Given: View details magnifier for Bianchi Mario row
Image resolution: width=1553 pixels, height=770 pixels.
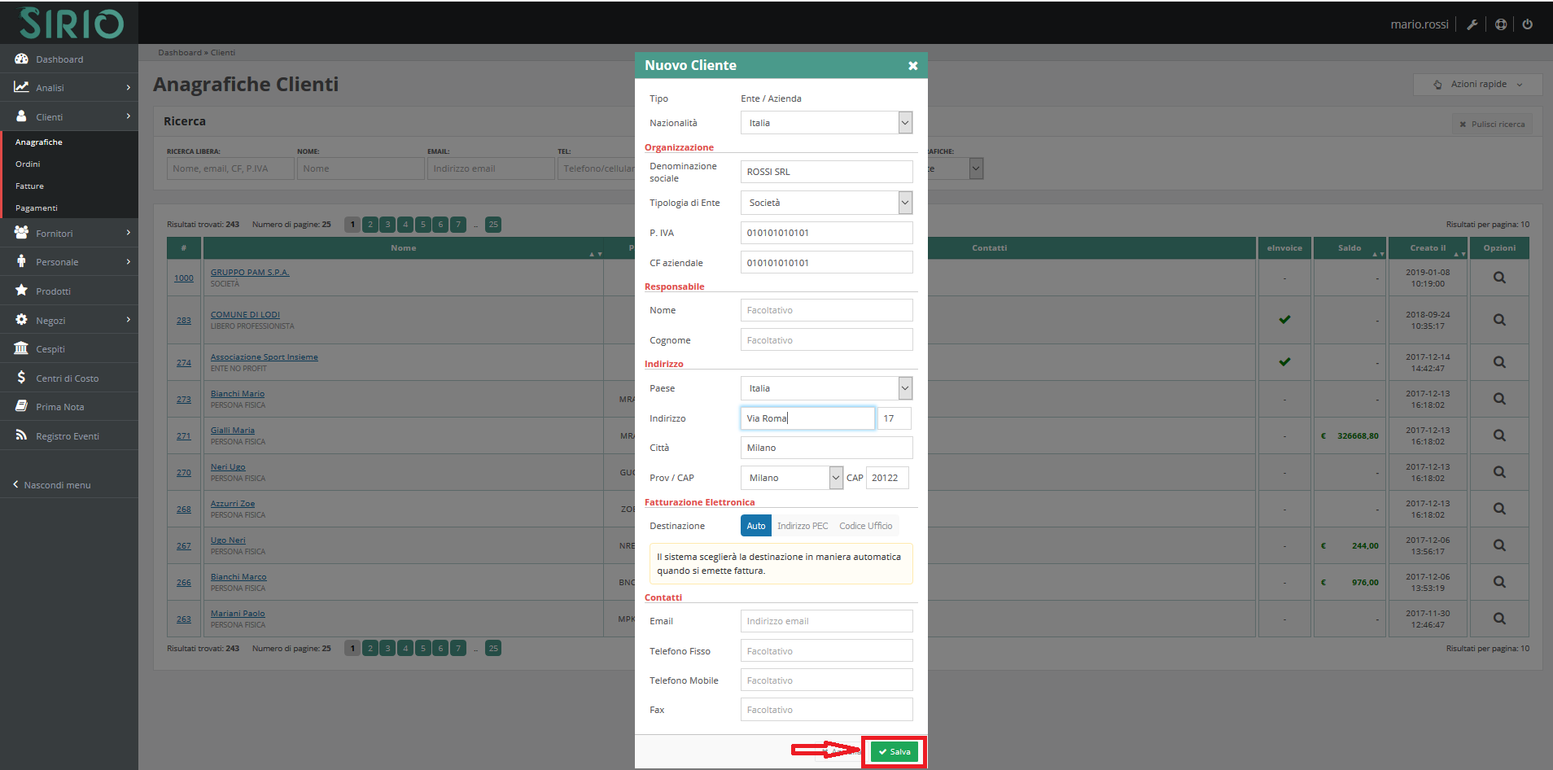Looking at the screenshot, I should [x=1499, y=399].
